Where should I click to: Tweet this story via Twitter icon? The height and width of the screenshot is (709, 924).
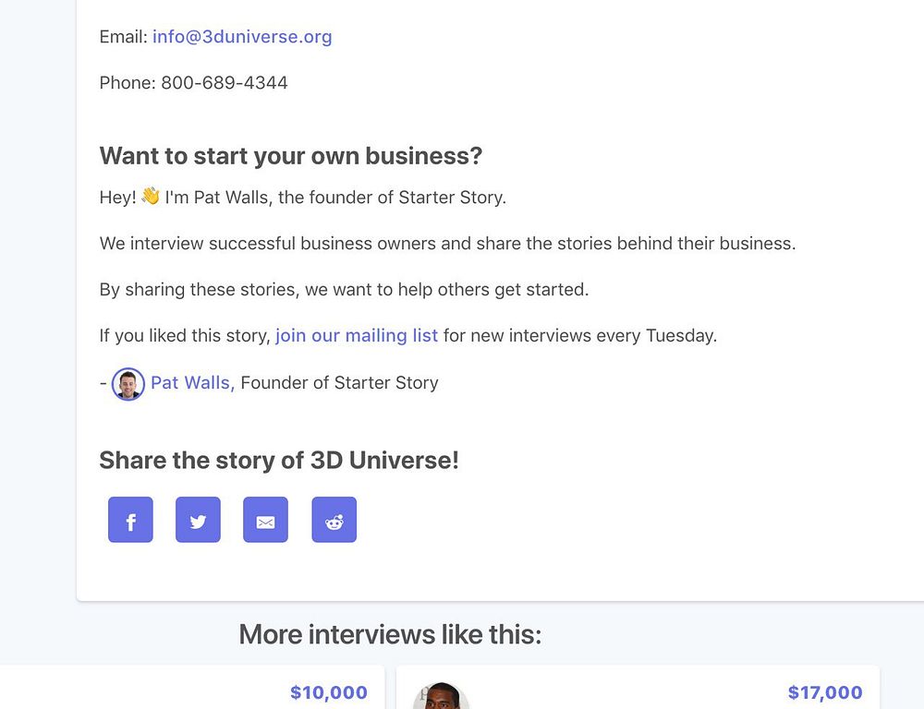pos(198,520)
